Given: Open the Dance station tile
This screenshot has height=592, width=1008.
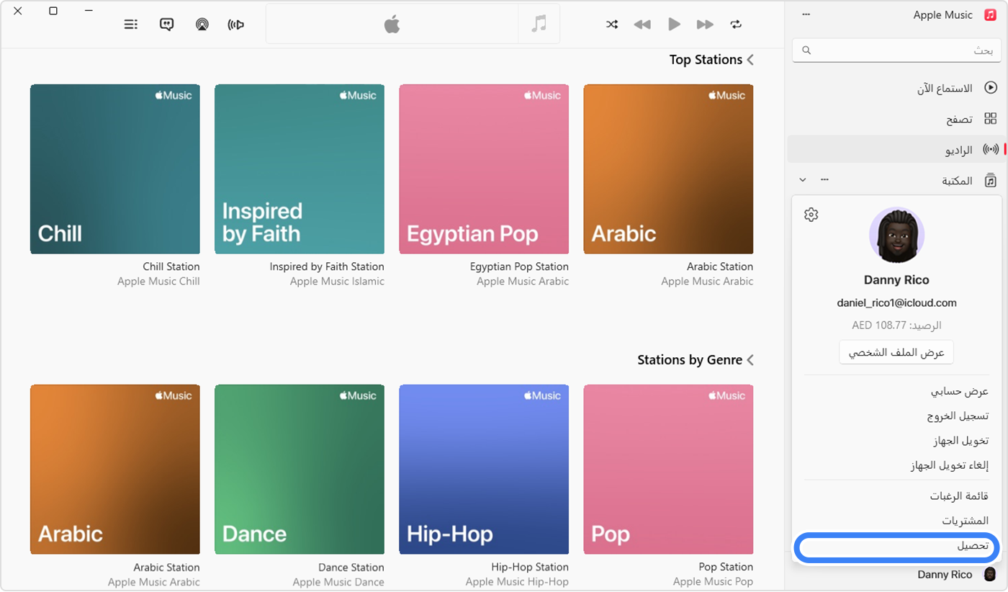Looking at the screenshot, I should point(300,470).
